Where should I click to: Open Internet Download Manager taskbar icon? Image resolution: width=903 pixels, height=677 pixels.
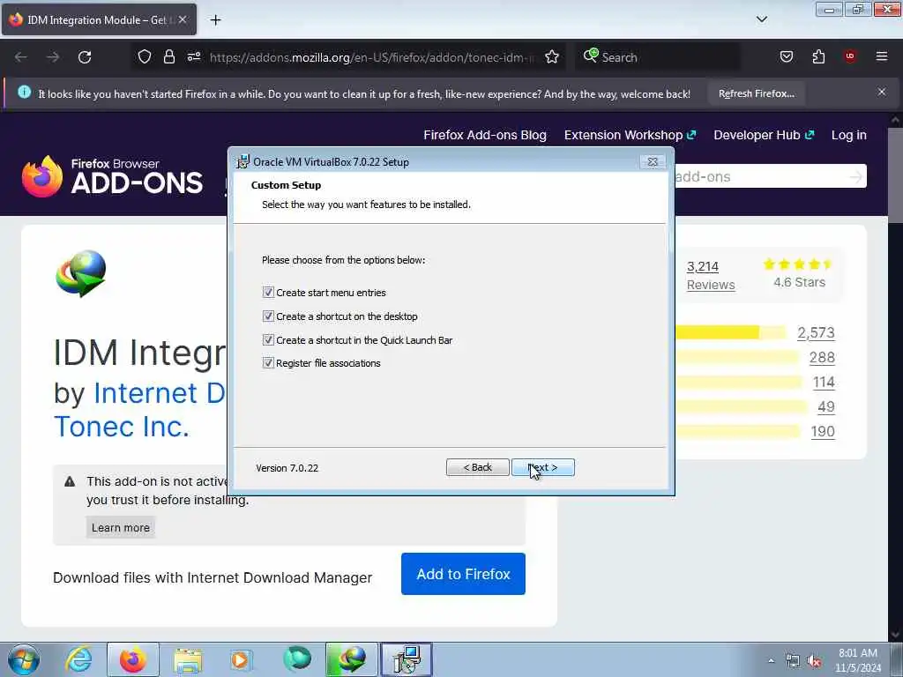click(x=351, y=659)
